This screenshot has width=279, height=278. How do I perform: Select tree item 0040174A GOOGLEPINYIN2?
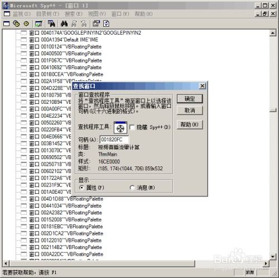click(85, 33)
